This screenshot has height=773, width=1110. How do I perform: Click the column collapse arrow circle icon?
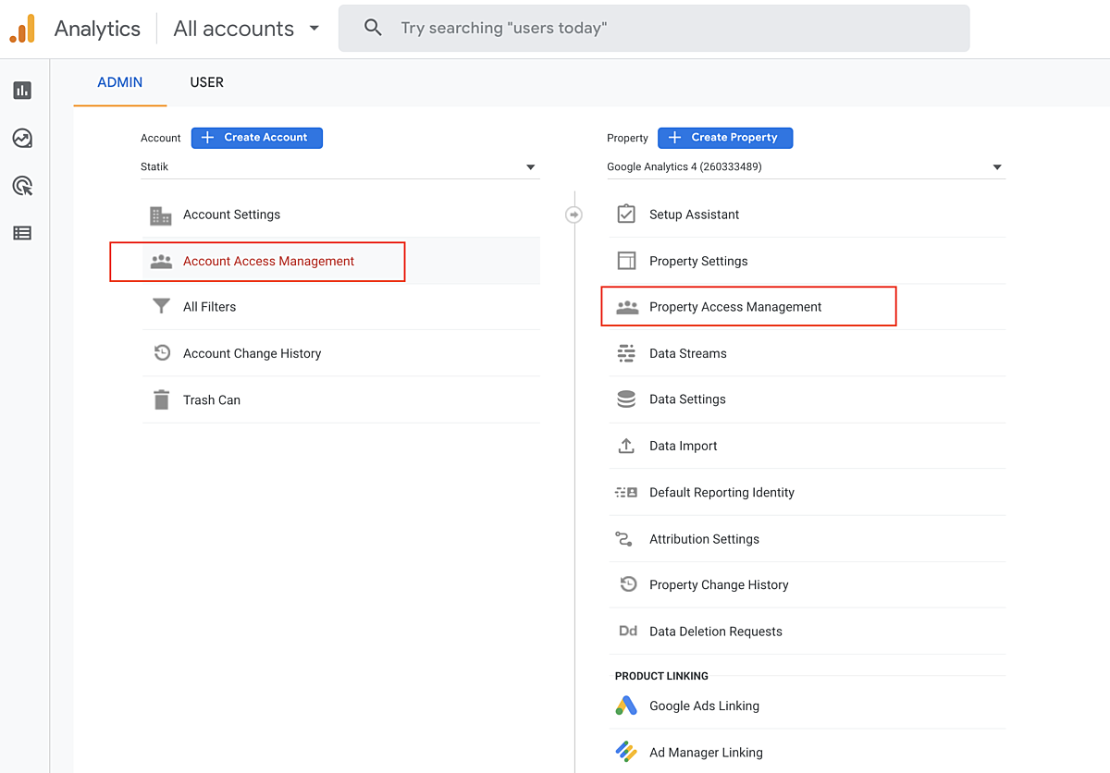tap(573, 215)
